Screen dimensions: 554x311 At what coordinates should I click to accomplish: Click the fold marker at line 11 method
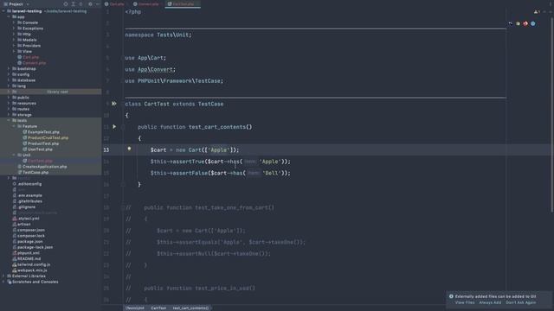[123, 127]
